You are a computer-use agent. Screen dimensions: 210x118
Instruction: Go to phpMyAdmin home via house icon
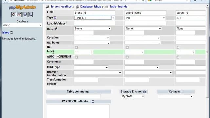point(14,14)
